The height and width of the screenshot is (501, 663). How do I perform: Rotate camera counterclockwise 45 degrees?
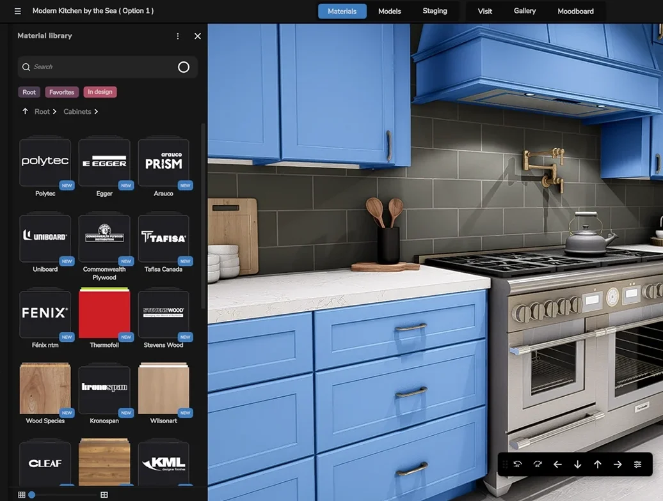[x=518, y=465]
